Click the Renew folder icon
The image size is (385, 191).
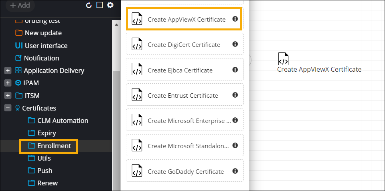[x=31, y=183]
